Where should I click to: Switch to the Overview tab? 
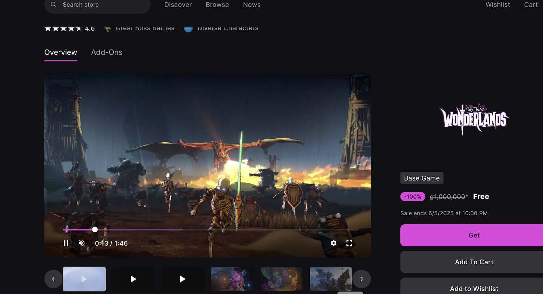(x=60, y=52)
